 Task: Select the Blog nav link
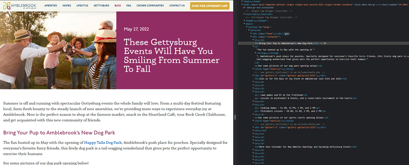coord(118,6)
